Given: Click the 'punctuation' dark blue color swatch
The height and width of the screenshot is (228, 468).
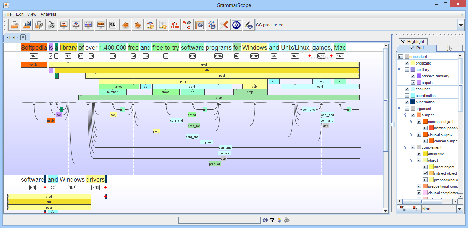Looking at the screenshot, I should click(x=413, y=102).
